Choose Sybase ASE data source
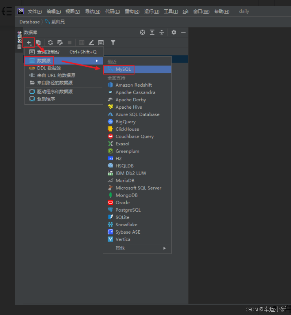The width and height of the screenshot is (291, 315). (x=137, y=232)
